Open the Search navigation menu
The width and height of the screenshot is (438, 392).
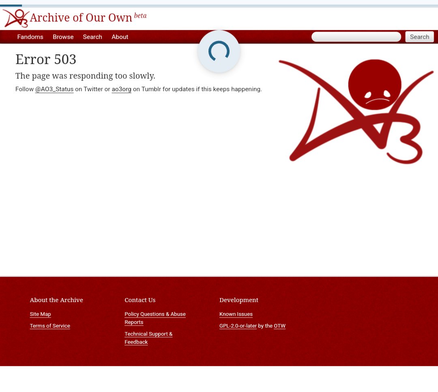pos(92,37)
